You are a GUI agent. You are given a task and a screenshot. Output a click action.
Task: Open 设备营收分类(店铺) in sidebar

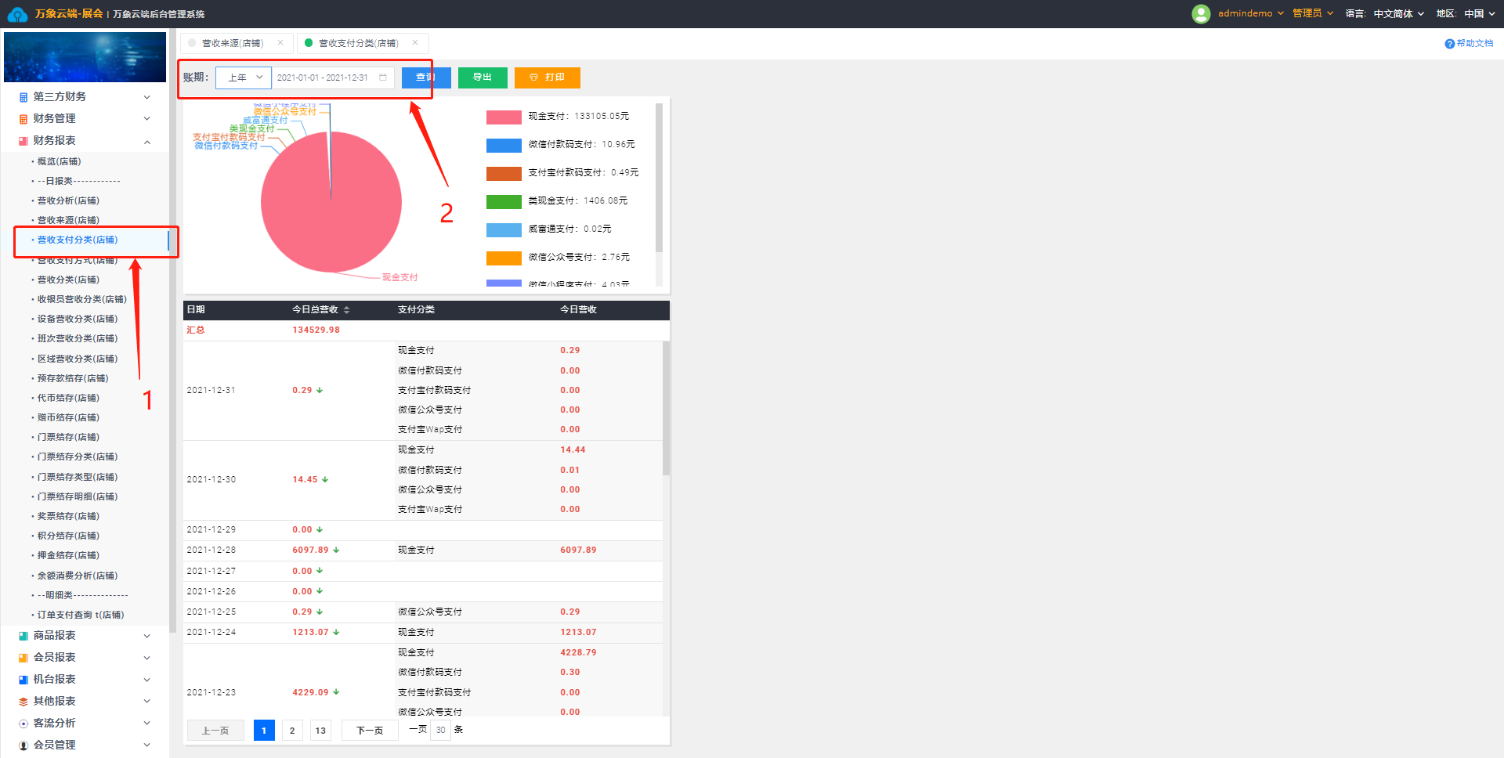[x=78, y=319]
